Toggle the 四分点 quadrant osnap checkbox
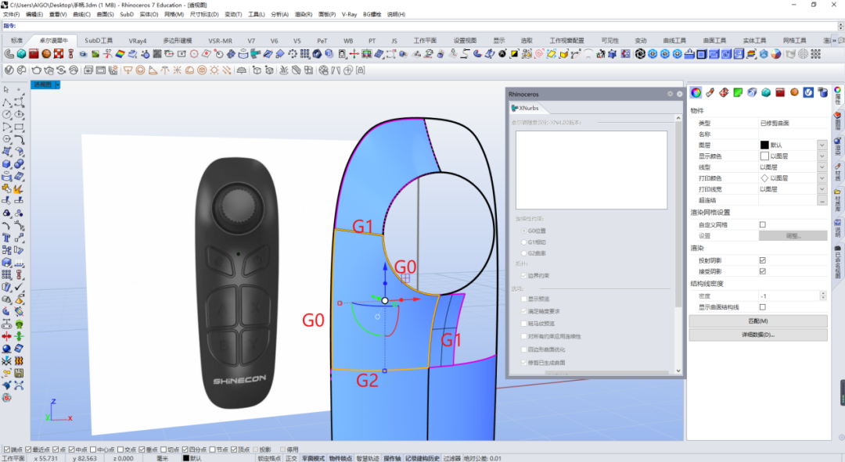 click(x=185, y=449)
